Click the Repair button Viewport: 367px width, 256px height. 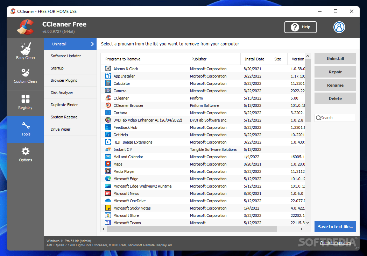(335, 72)
